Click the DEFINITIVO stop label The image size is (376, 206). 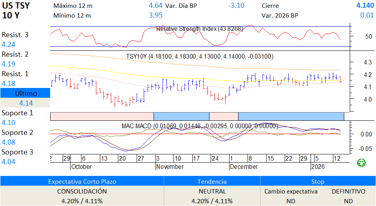click(348, 192)
